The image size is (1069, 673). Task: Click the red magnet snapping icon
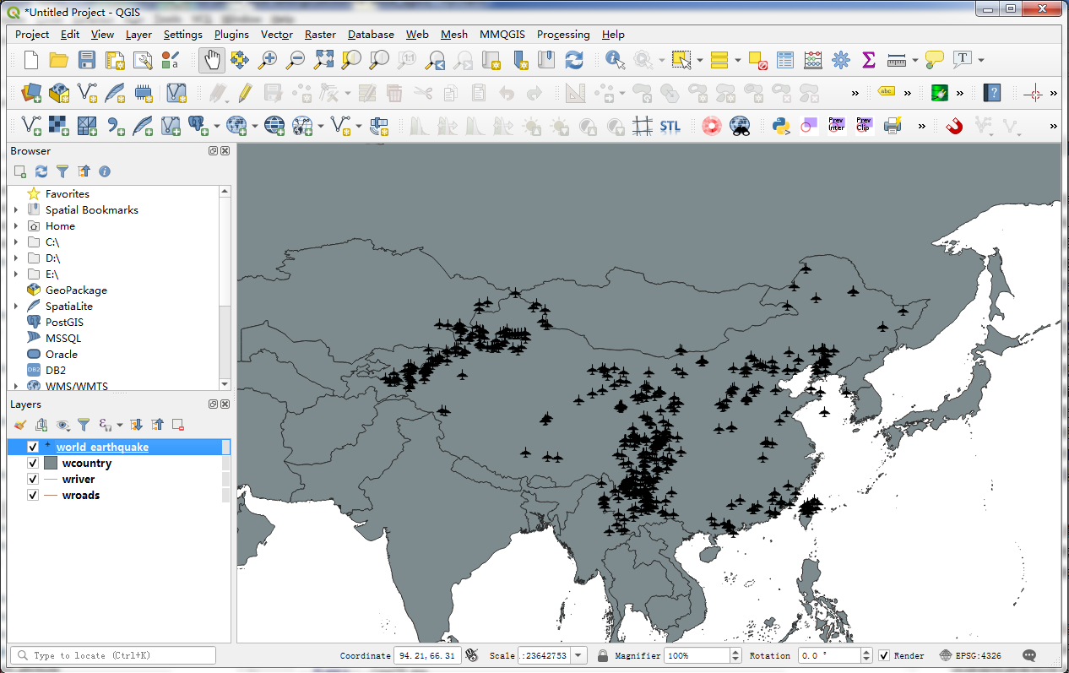954,126
